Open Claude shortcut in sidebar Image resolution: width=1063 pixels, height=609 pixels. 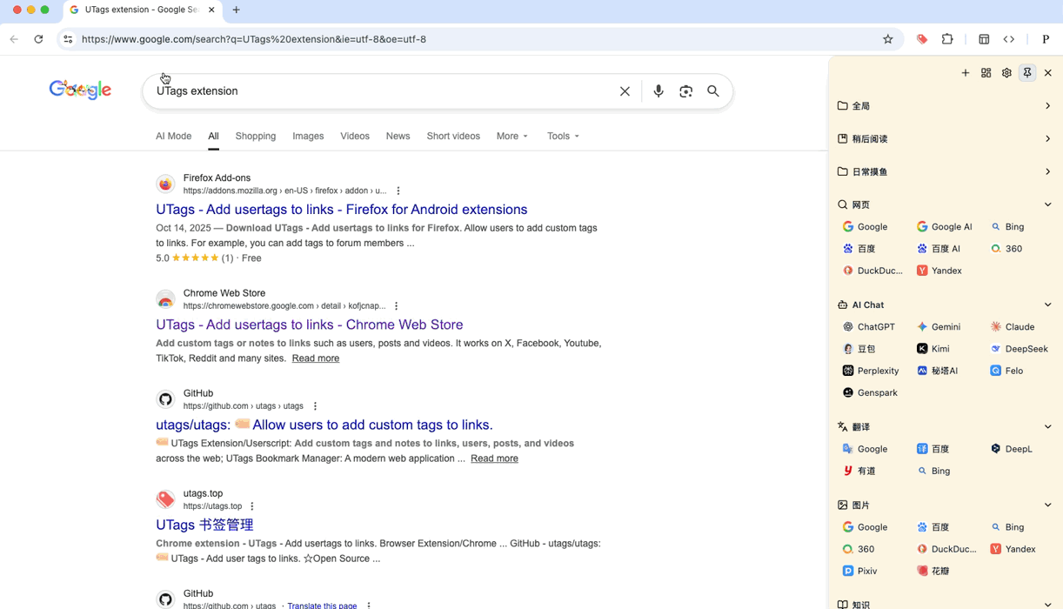click(x=1013, y=327)
